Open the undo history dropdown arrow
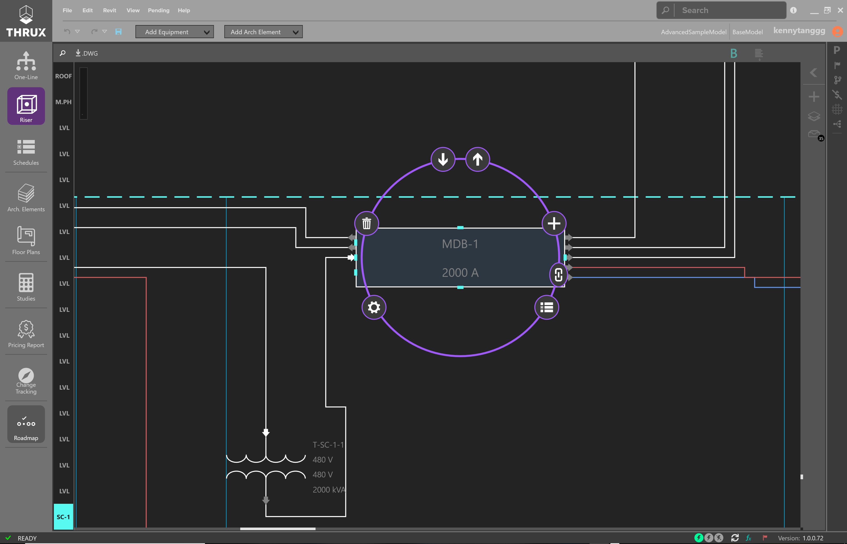This screenshot has height=544, width=847. tap(77, 31)
